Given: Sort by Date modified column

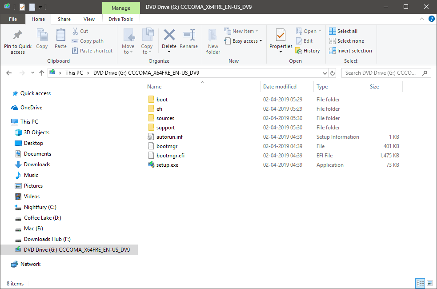Looking at the screenshot, I should 280,87.
